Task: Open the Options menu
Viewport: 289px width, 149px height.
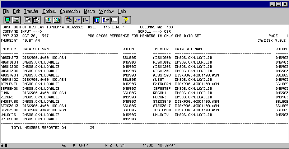Action: 49,11
